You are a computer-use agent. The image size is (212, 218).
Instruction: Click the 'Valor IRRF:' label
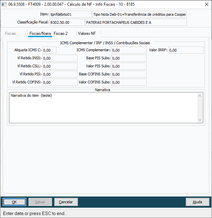158,50
